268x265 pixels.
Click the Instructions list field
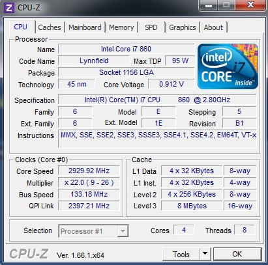pos(157,139)
